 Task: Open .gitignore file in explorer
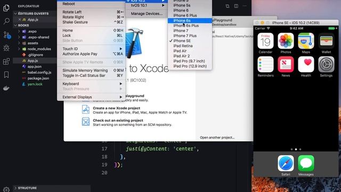(35, 55)
